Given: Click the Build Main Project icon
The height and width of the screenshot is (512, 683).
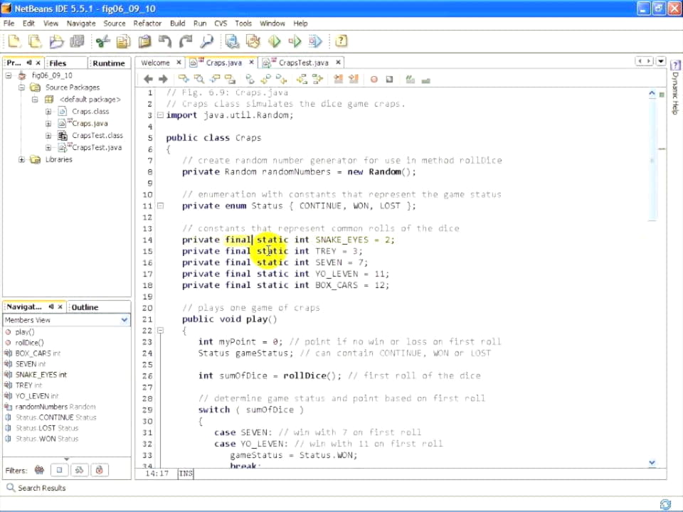Looking at the screenshot, I should pos(232,41).
